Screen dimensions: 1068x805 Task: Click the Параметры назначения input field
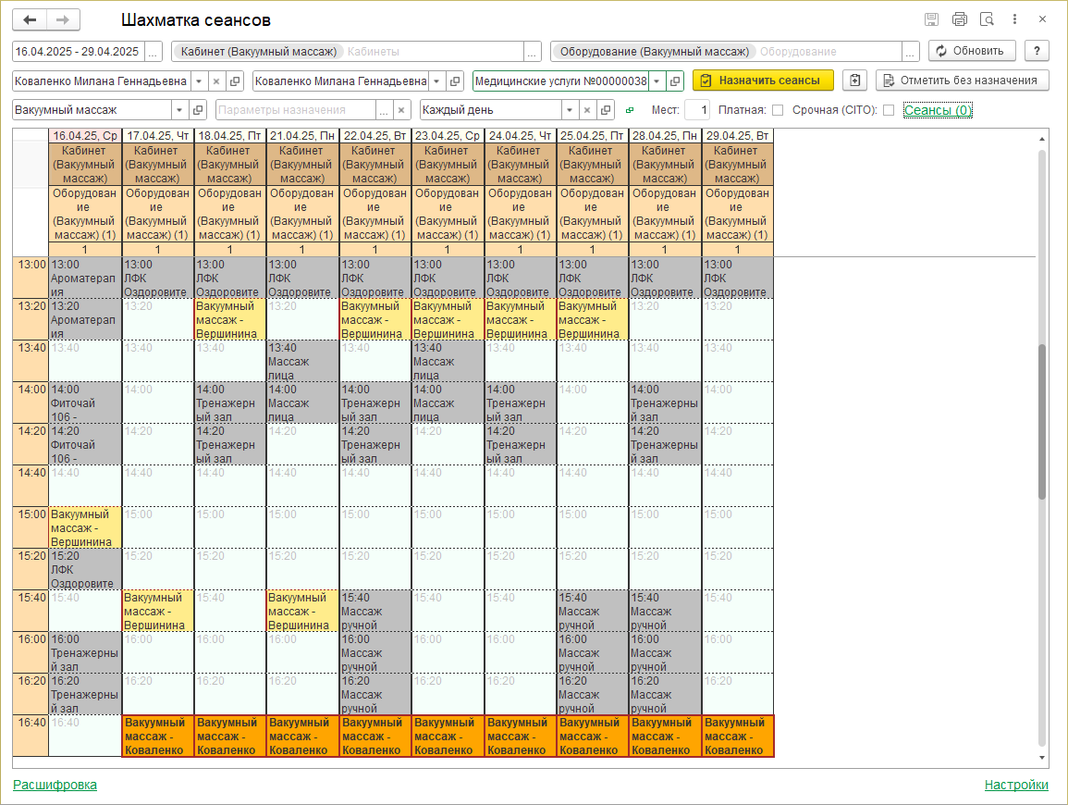[x=296, y=110]
